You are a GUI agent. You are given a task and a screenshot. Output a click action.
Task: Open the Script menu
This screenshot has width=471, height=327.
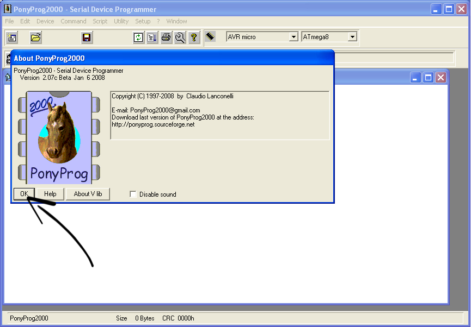[x=100, y=21]
